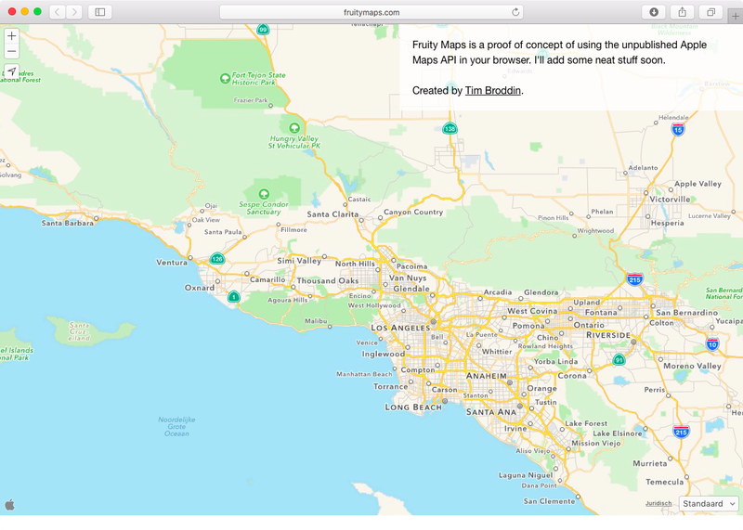Viewport: 743px width, 530px height.
Task: Click the Thousand Oaks label
Action: (x=328, y=281)
